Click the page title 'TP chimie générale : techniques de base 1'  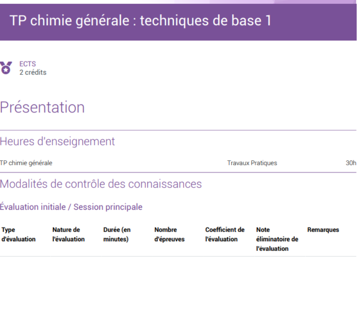(140, 21)
